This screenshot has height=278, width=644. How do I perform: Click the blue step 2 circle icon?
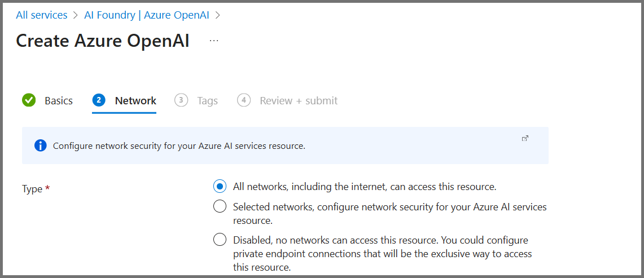click(x=99, y=100)
